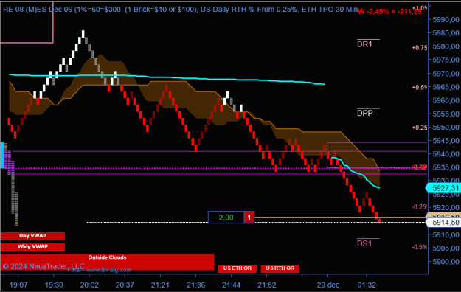
Task: Click the US RTH OR button
Action: pos(280,268)
